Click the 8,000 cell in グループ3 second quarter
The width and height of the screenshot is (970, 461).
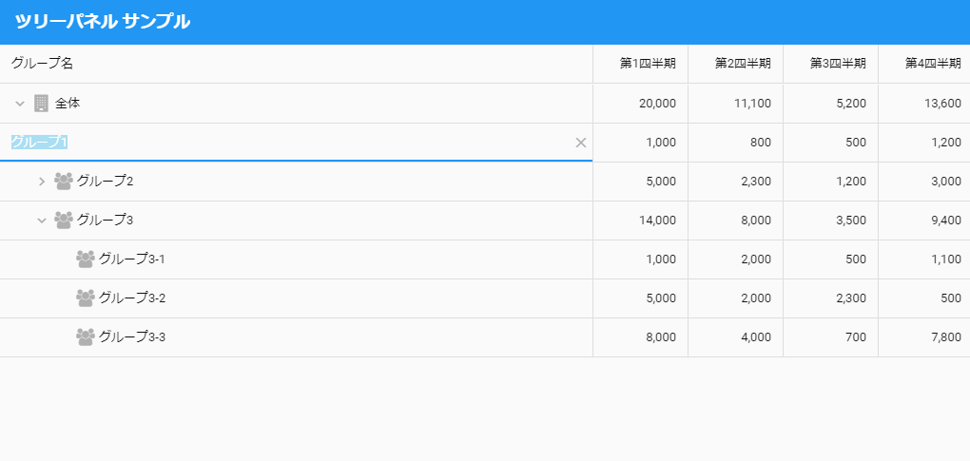[735, 221]
